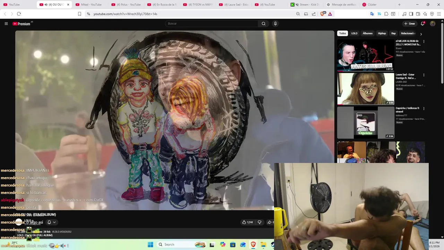This screenshot has width=444, height=250.
Task: Dislike the video
Action: tap(259, 222)
